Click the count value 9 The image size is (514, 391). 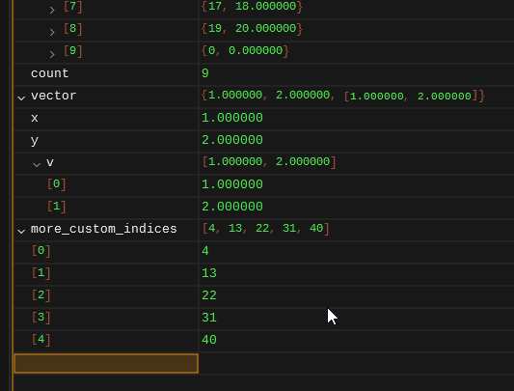click(205, 73)
